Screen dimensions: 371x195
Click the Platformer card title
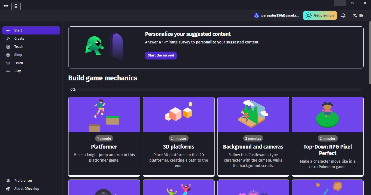point(104,147)
